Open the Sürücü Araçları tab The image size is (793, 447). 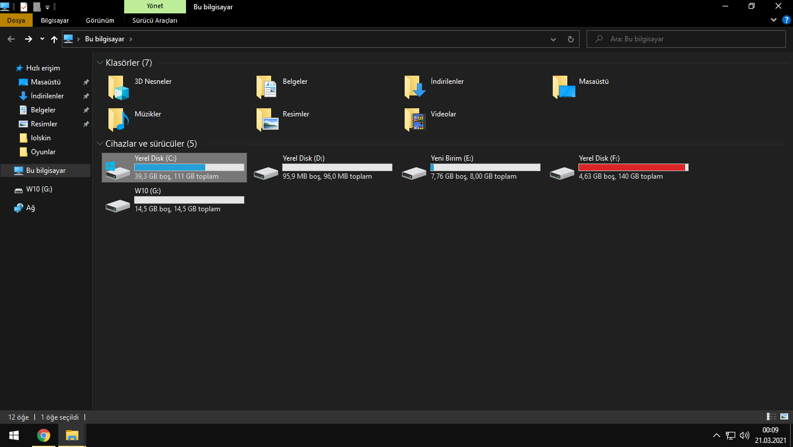click(155, 20)
